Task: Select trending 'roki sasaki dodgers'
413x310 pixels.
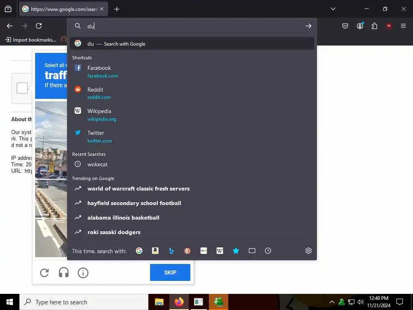Action: [x=192, y=232]
